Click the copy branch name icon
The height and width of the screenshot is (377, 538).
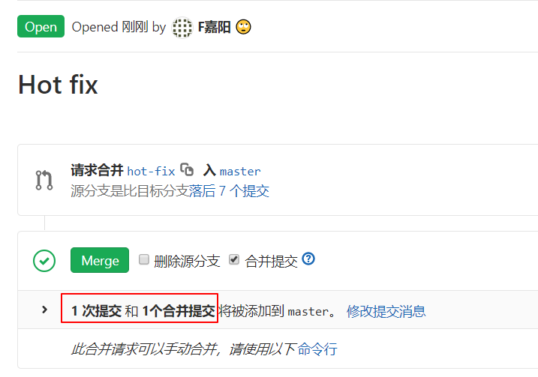[x=187, y=169]
